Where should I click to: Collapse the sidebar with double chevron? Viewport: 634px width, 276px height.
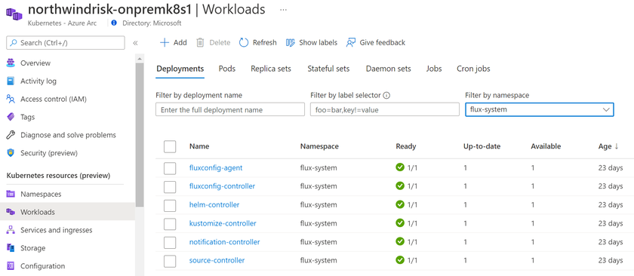135,43
